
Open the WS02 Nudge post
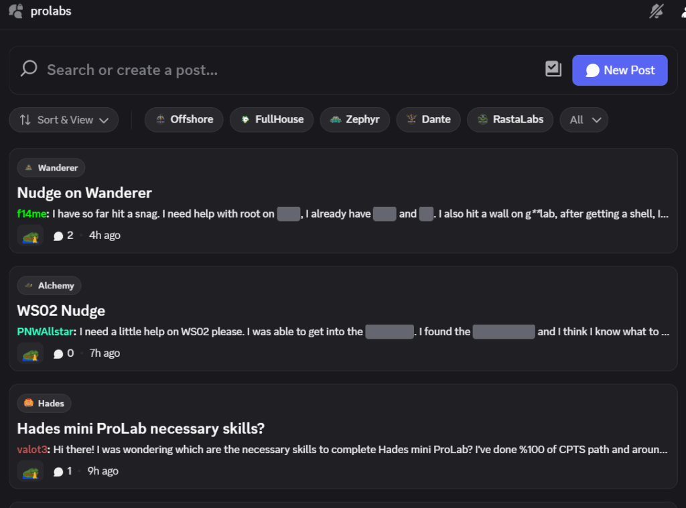coord(61,311)
